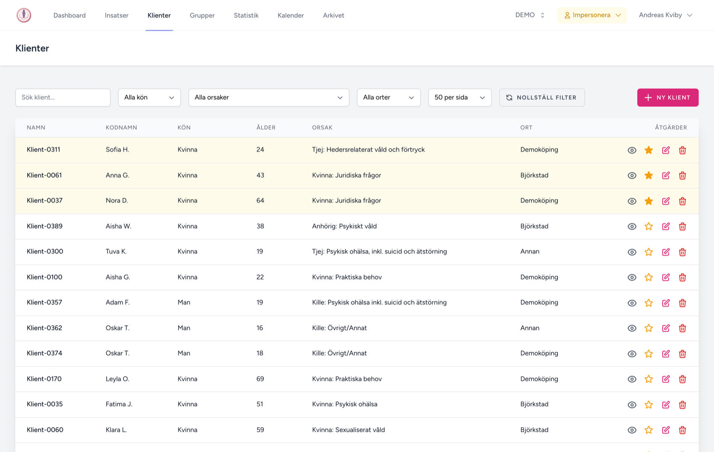
Task: Delete client Klient-0060
Action: [x=682, y=430]
